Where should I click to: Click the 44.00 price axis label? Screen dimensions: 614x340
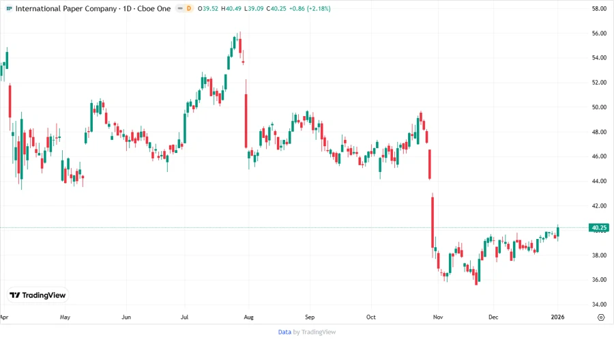point(599,181)
